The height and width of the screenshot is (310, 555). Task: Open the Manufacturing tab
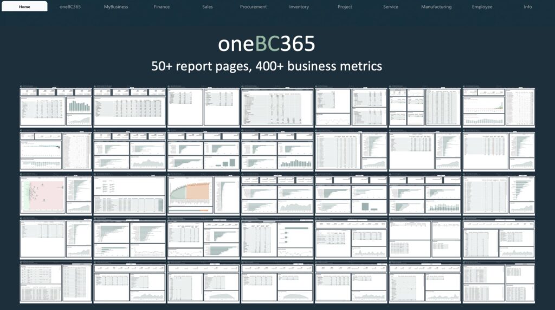point(436,6)
